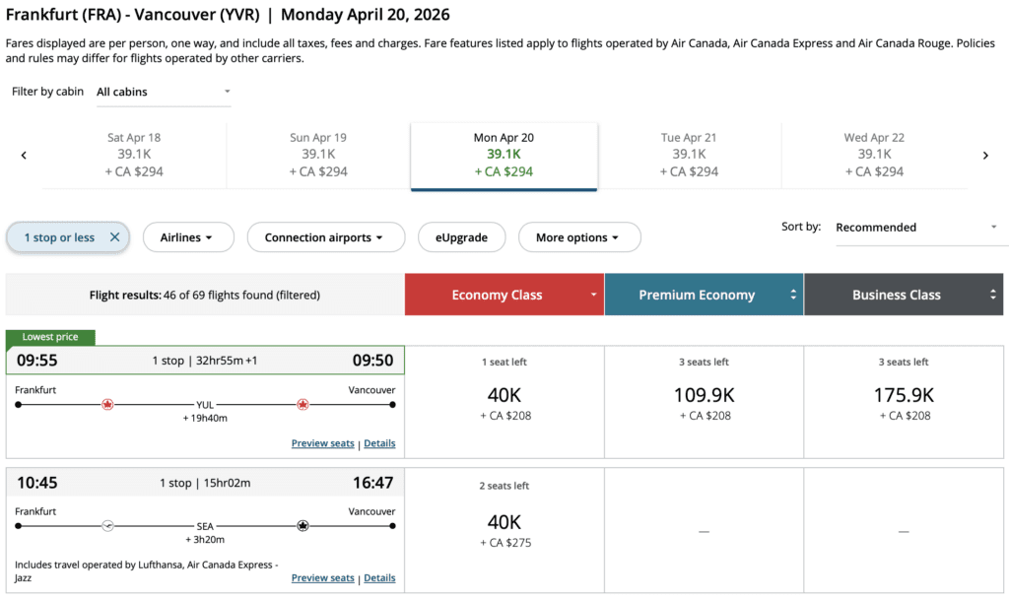The image size is (1009, 599).
Task: Click the previous dates left arrow
Action: pos(24,155)
